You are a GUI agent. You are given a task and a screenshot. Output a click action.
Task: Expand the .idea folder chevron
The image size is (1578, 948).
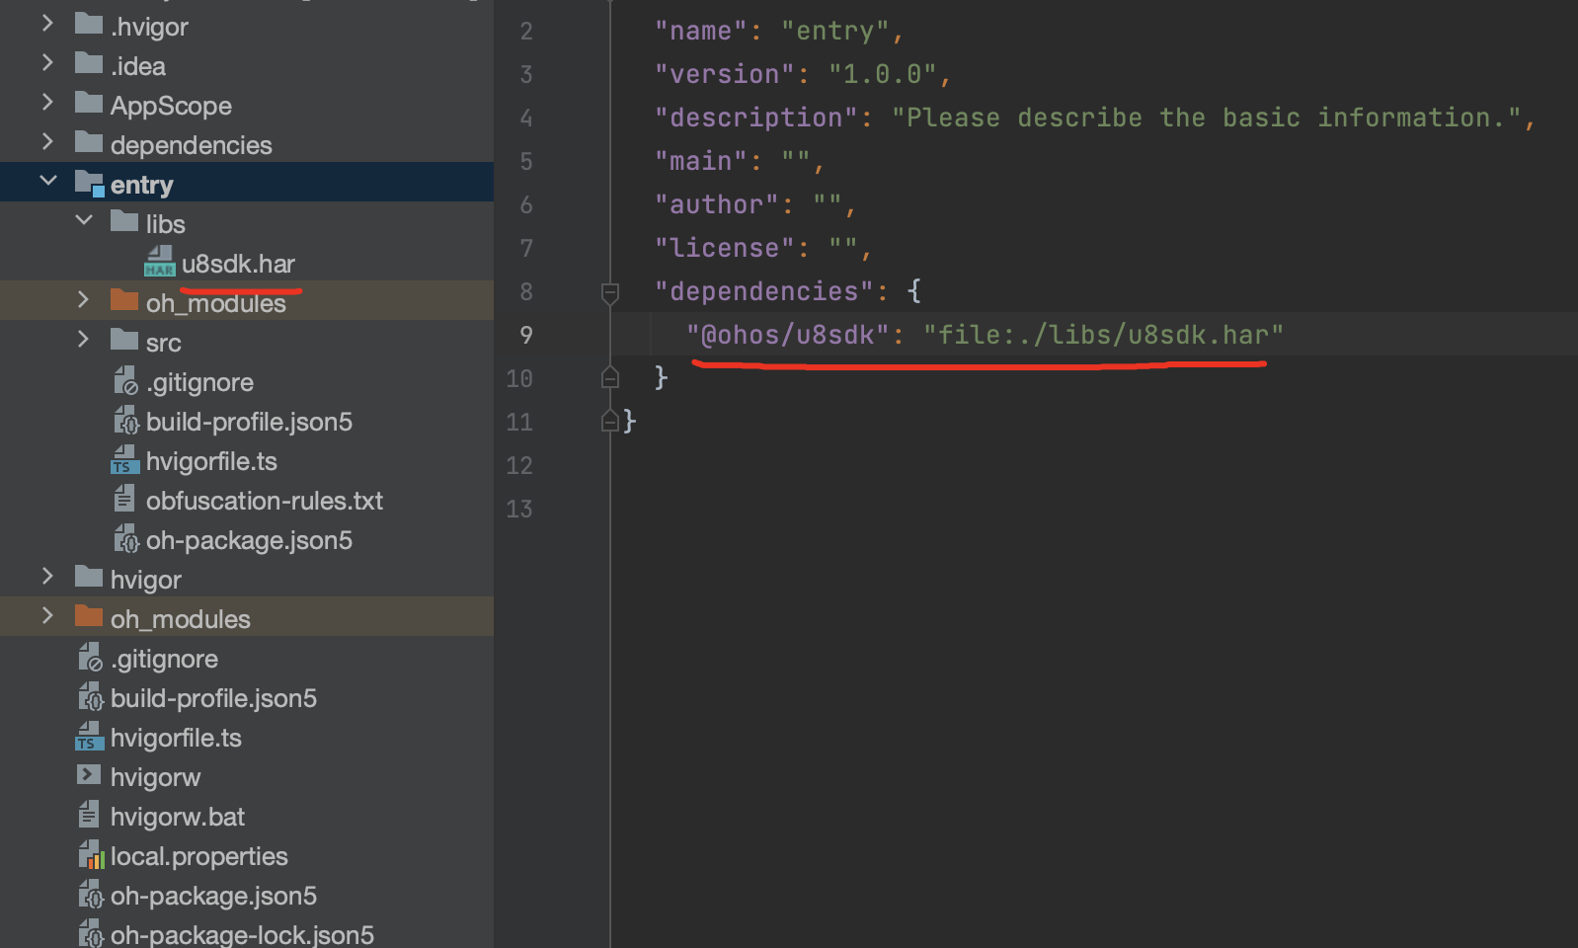click(x=47, y=63)
